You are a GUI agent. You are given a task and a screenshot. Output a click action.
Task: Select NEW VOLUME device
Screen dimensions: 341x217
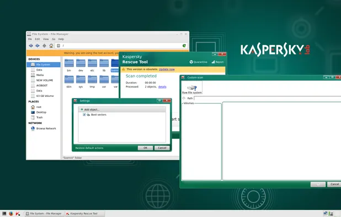(44, 80)
